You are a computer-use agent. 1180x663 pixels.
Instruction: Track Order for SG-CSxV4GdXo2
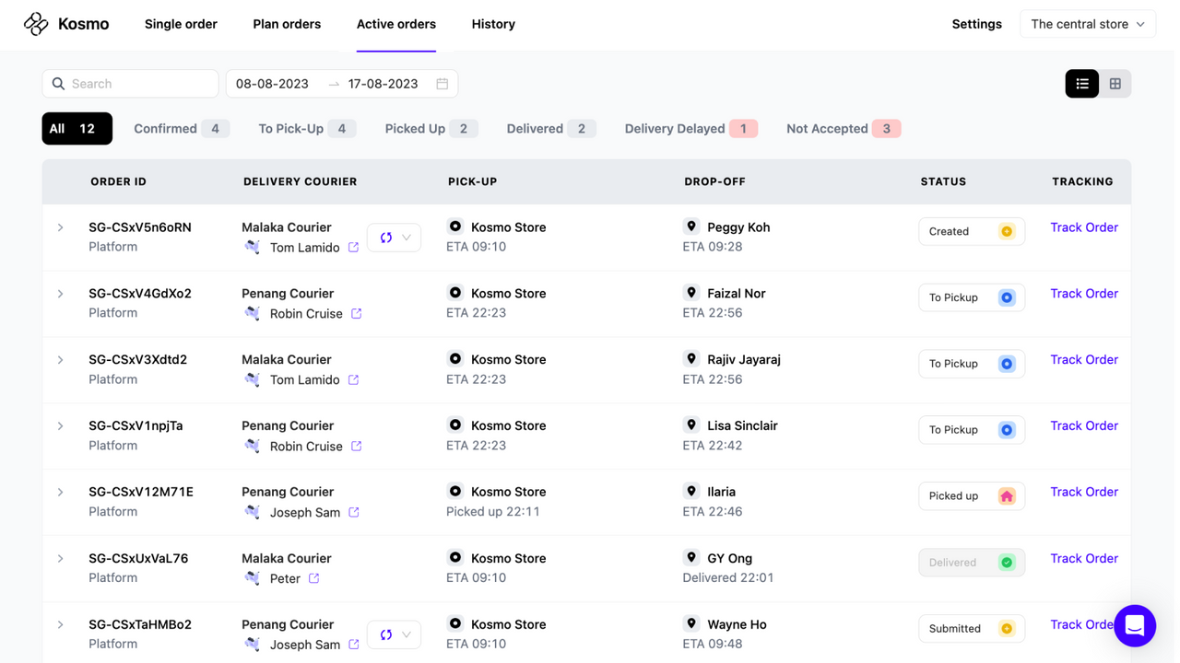tap(1084, 294)
